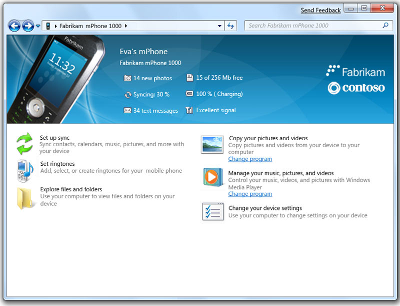This screenshot has height=306, width=400.
Task: Minimize the device window
Action: [351, 8]
